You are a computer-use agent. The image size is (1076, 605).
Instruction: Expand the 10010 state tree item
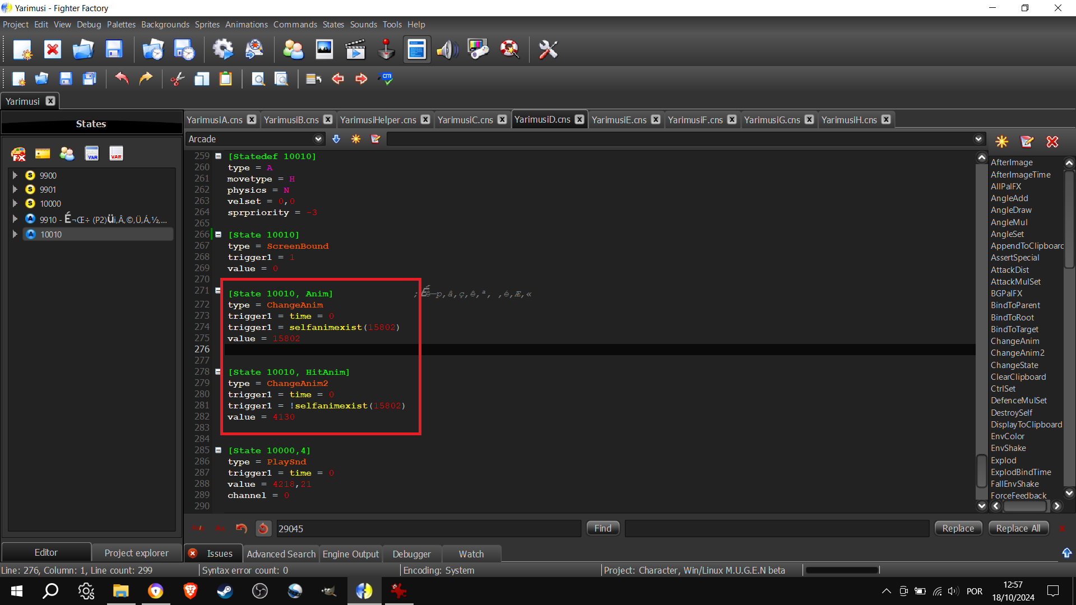[x=15, y=234]
